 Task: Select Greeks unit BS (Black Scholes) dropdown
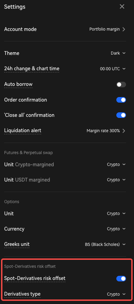point(105,245)
